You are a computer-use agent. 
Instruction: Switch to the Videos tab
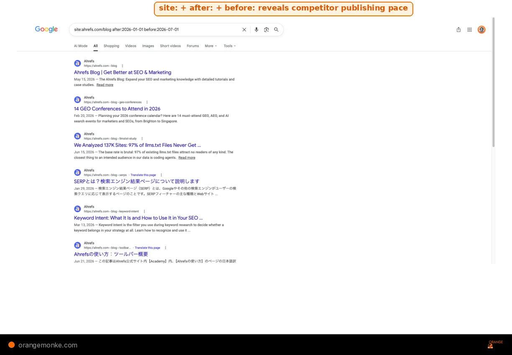(131, 46)
